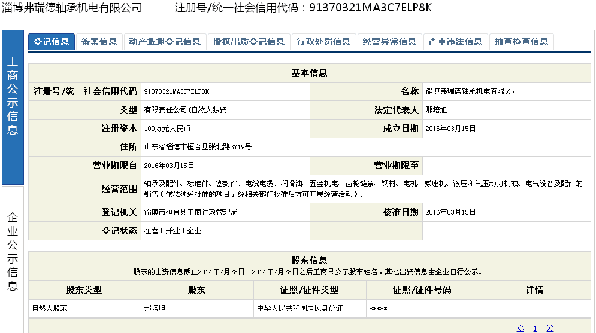Image resolution: width=596 pixels, height=333 pixels.
Task: Open the 登记信息 tab
Action: click(52, 42)
